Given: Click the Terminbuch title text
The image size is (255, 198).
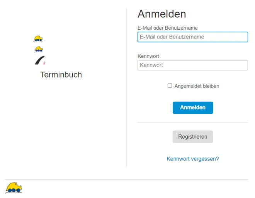Looking at the screenshot, I should (61, 75).
